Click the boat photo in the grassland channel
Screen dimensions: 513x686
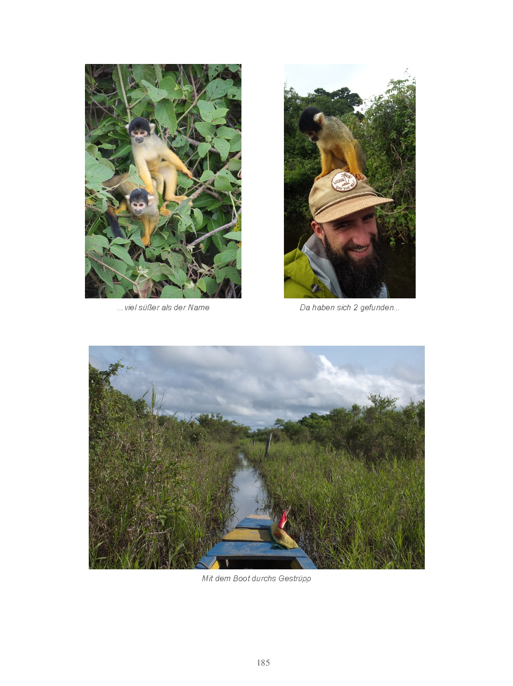256,458
